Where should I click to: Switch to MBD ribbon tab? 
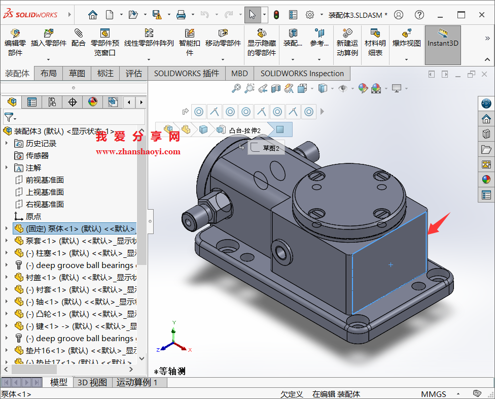(x=239, y=73)
